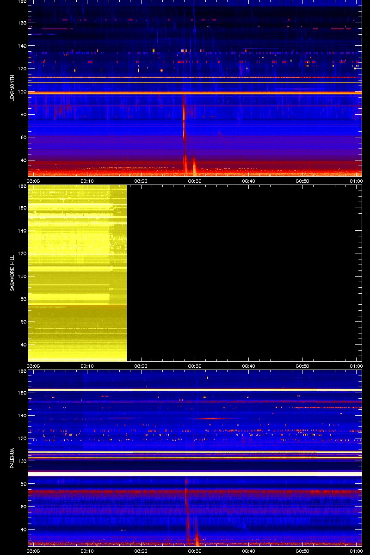Viewport: 370px width, 555px height.
Task: Select the 60 frequency tick in Palehua panel
Action: pyautogui.click(x=23, y=507)
